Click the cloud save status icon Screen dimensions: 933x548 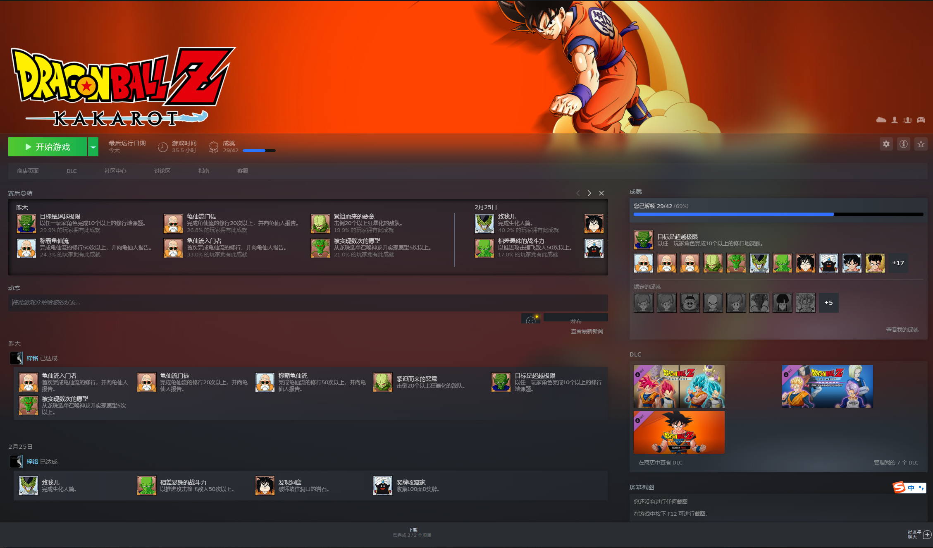(881, 120)
